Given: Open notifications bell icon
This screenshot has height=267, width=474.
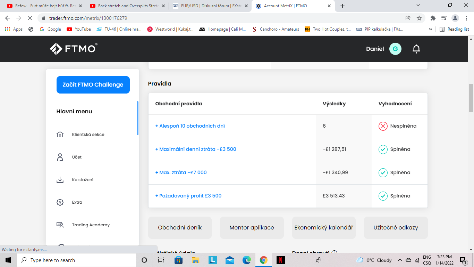Looking at the screenshot, I should coord(416,49).
